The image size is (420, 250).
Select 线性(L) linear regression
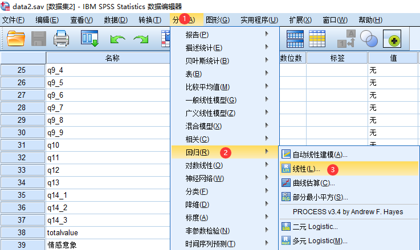click(349, 169)
